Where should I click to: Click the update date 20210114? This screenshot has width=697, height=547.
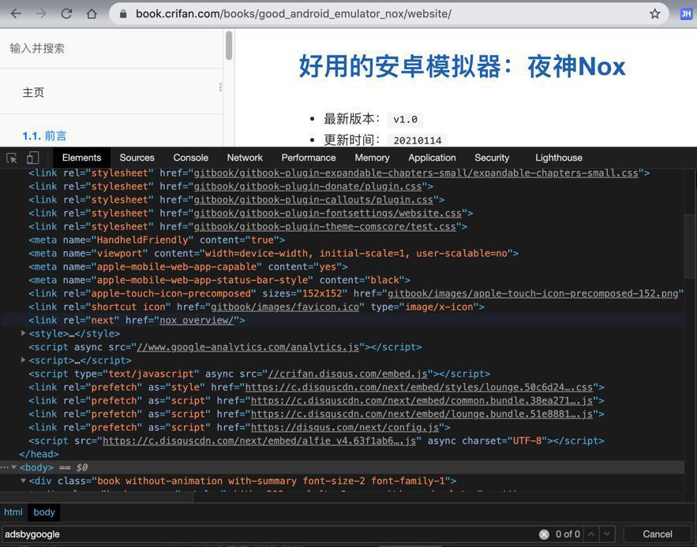pos(418,140)
